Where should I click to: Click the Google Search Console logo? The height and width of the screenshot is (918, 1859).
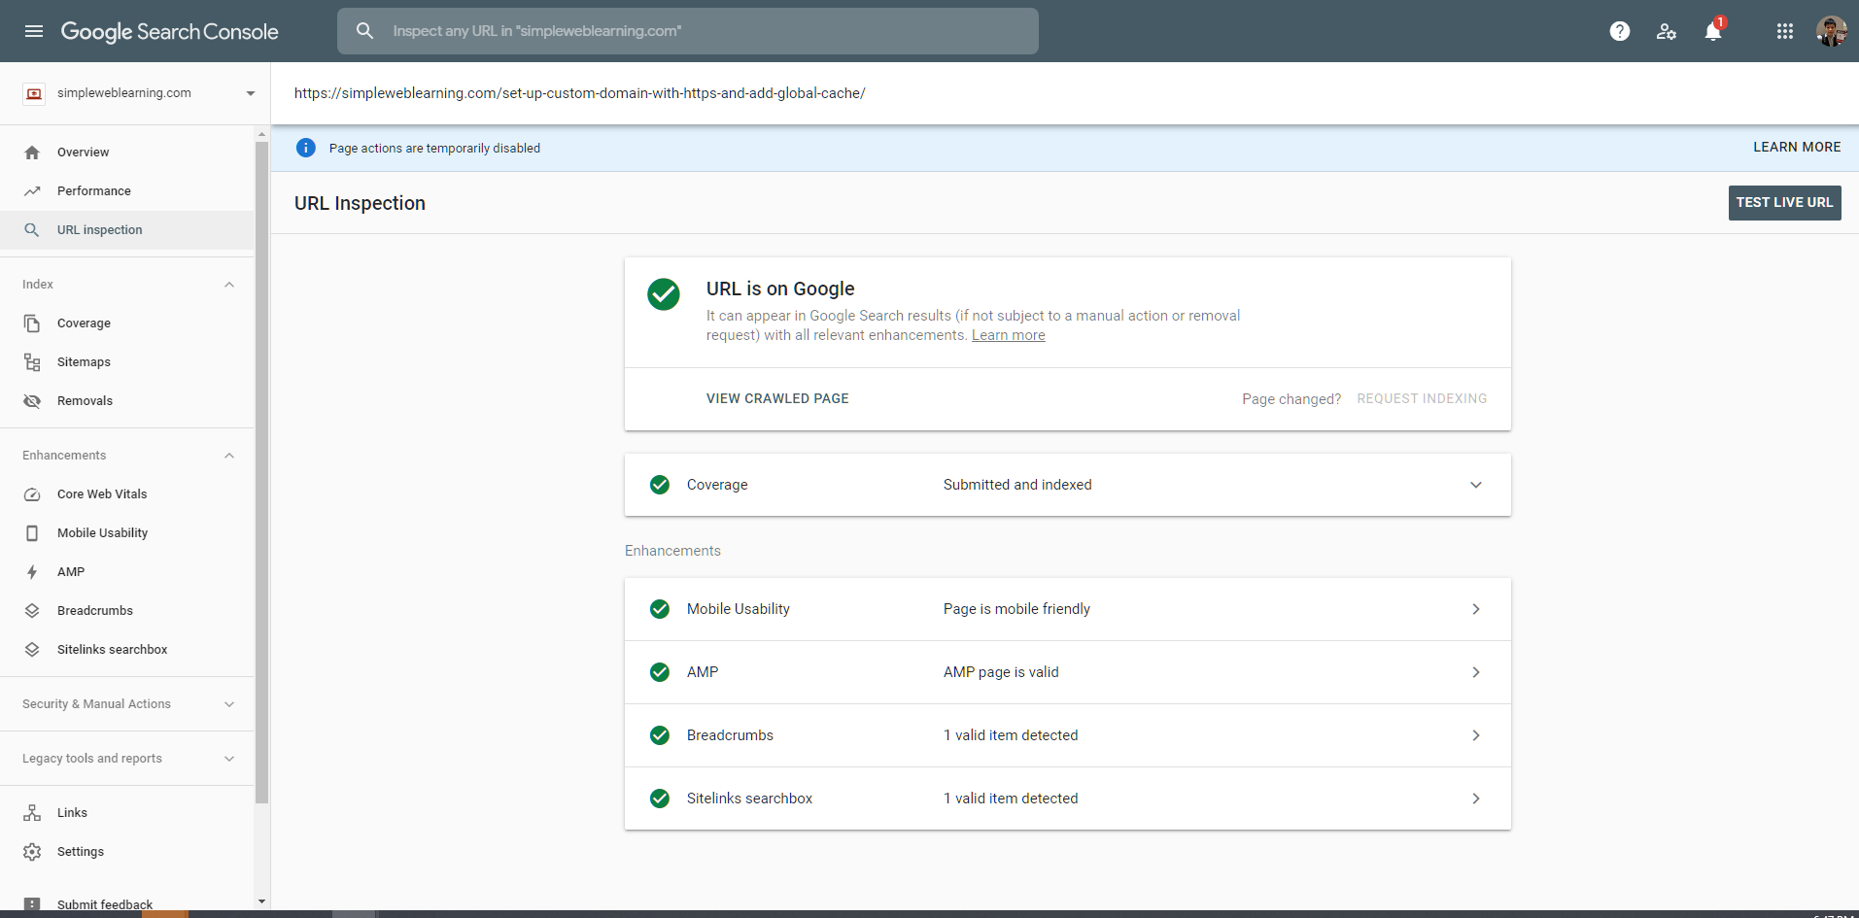click(x=169, y=31)
